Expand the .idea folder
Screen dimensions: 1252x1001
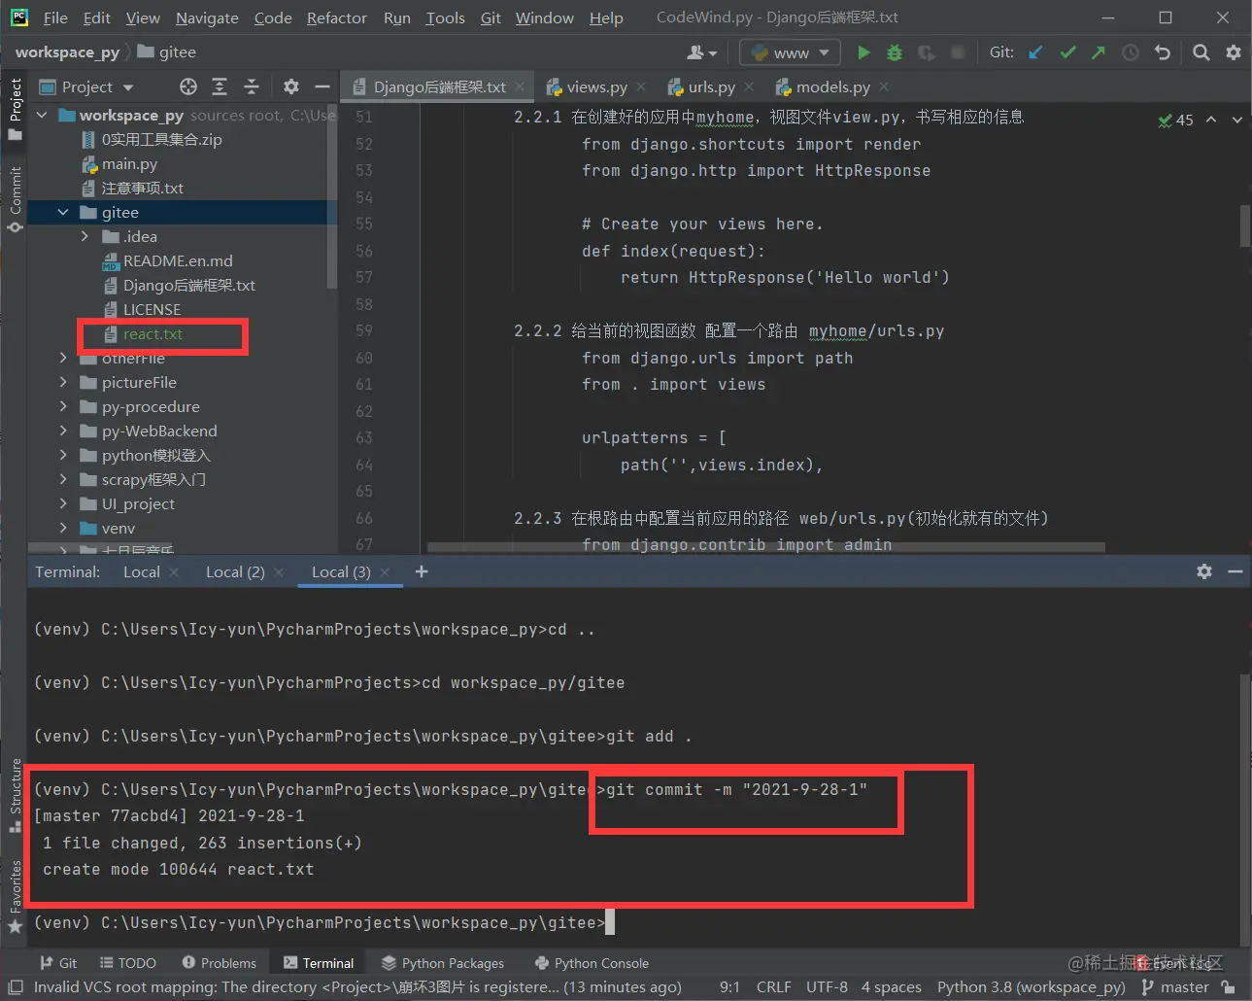tap(85, 236)
